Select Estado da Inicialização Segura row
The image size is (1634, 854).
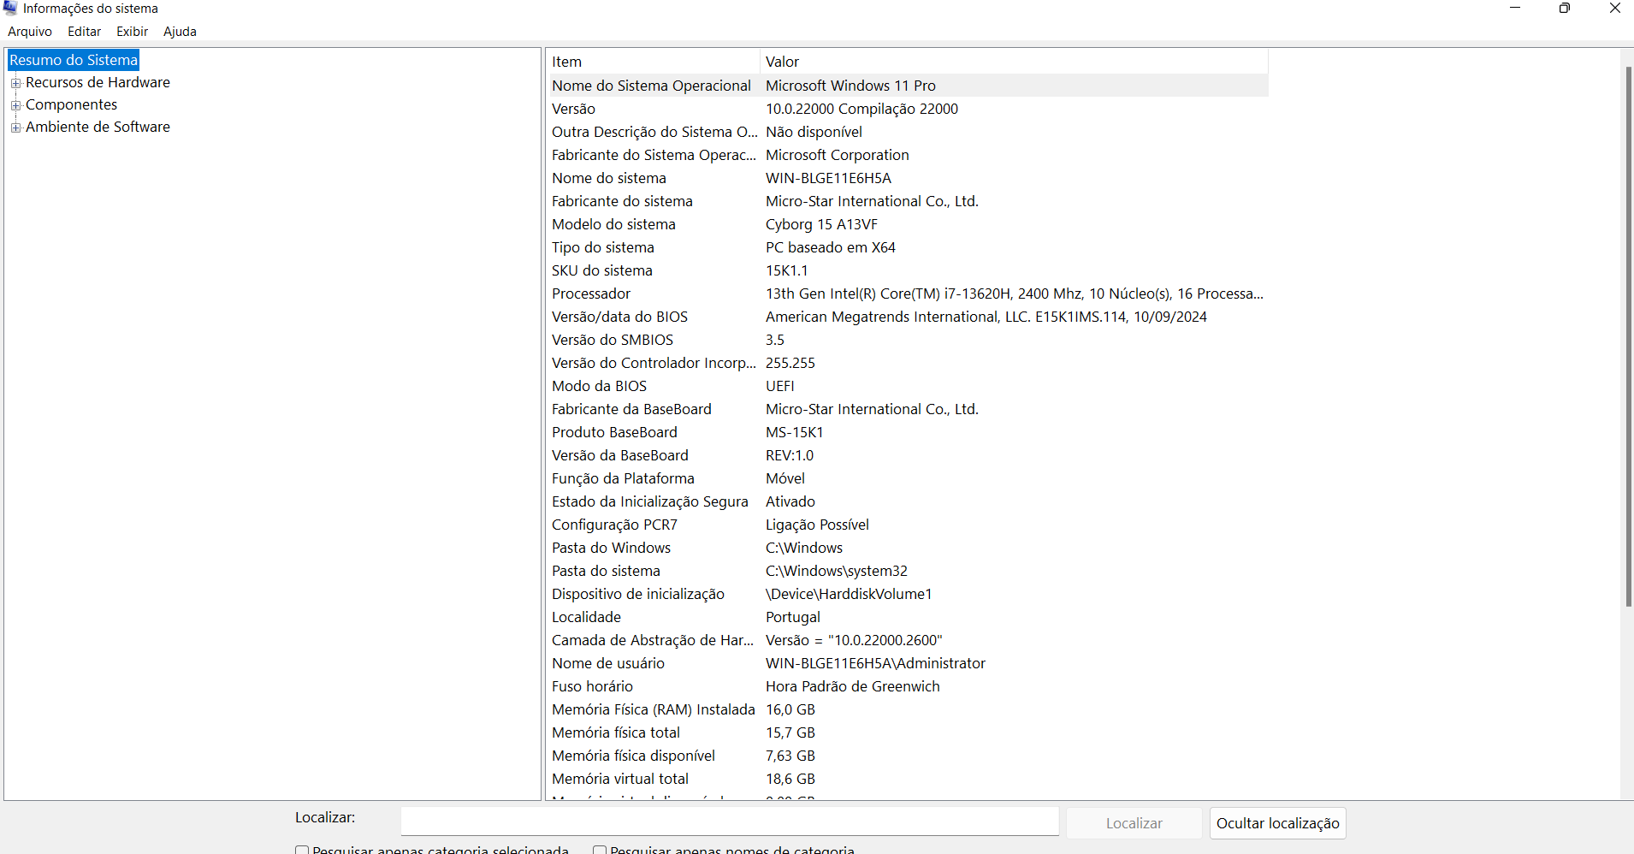(x=907, y=501)
